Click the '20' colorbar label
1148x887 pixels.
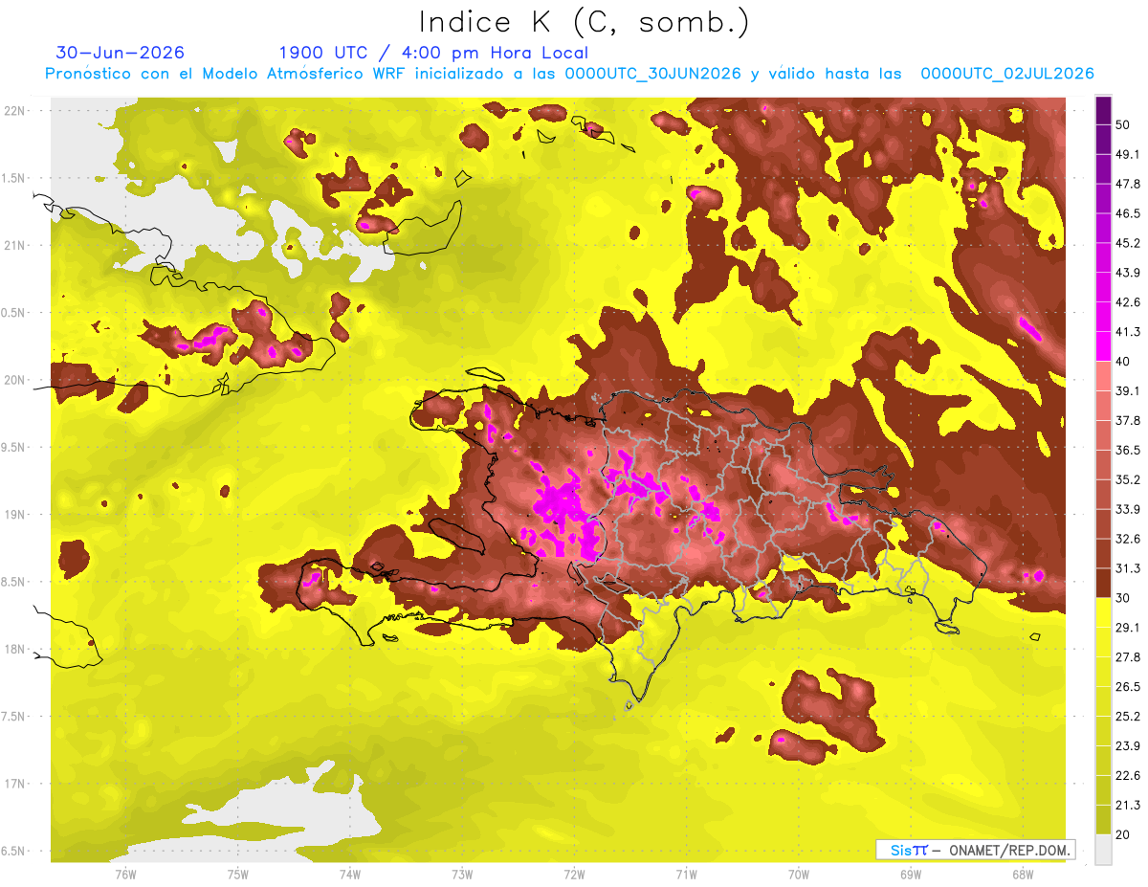coord(1124,834)
